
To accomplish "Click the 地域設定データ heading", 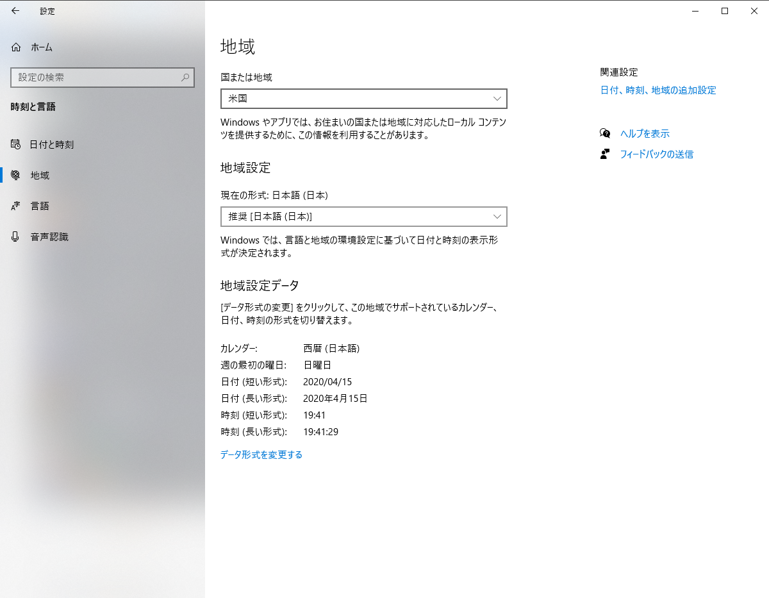I will tap(260, 285).
